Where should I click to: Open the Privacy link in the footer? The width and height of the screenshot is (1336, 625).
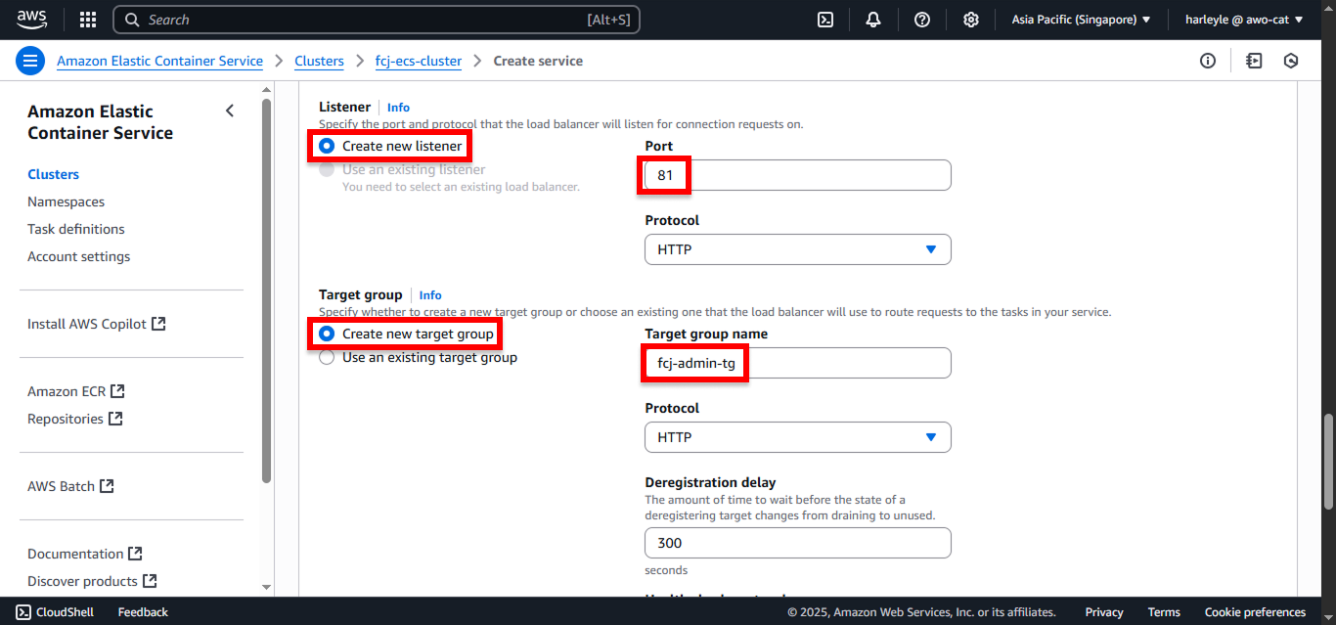1104,612
